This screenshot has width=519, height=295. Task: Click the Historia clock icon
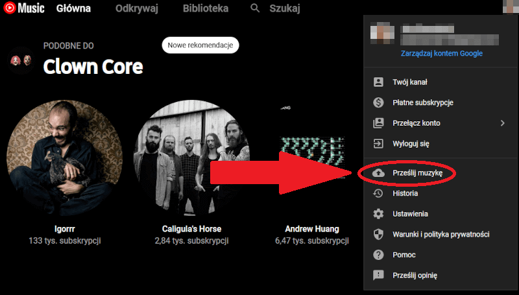click(x=378, y=193)
